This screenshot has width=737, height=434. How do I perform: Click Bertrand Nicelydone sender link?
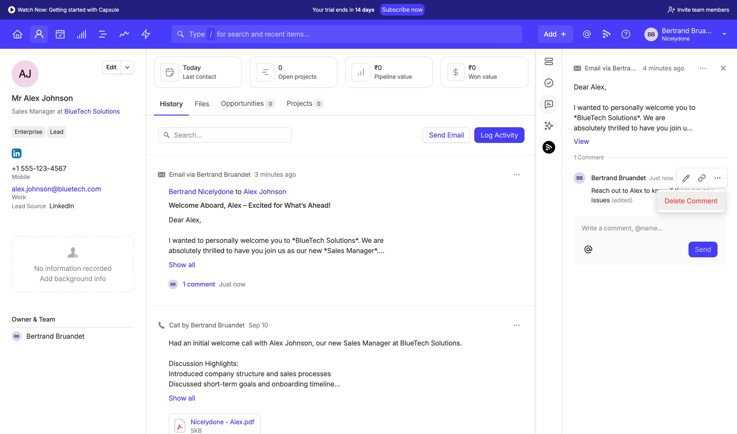click(x=201, y=191)
